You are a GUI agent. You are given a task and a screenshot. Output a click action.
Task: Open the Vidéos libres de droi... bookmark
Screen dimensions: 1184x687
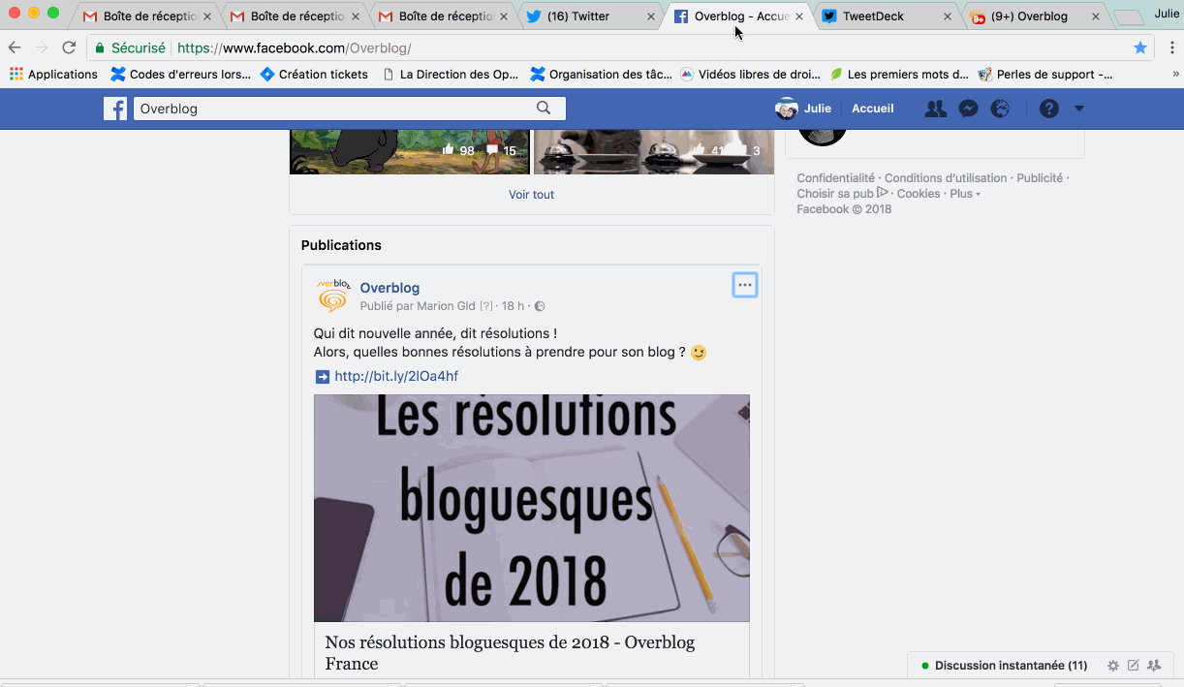point(750,74)
